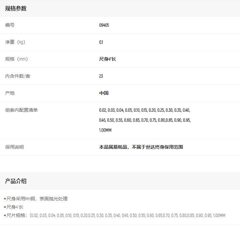Click the piece count value 23

(101, 76)
